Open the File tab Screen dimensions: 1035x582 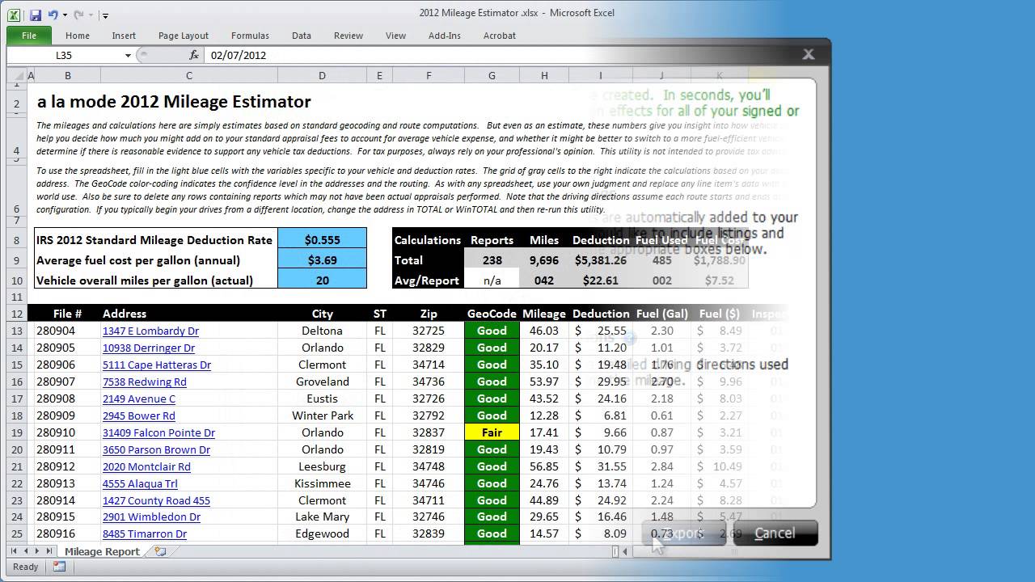tap(29, 36)
